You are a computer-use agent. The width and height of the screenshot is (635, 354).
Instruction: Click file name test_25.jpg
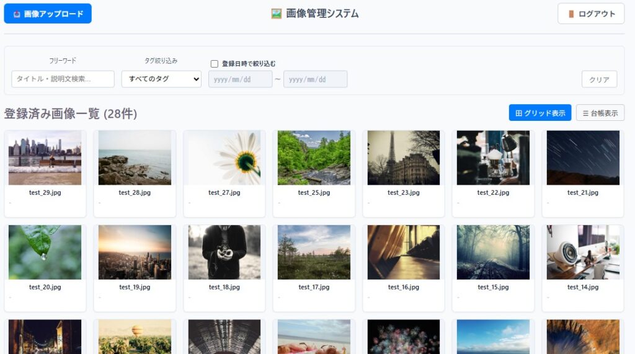pyautogui.click(x=314, y=192)
